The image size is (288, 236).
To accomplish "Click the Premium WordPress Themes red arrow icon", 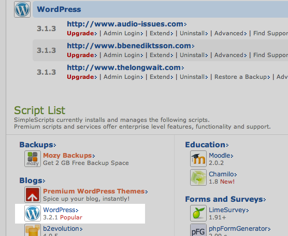I will coord(33,195).
